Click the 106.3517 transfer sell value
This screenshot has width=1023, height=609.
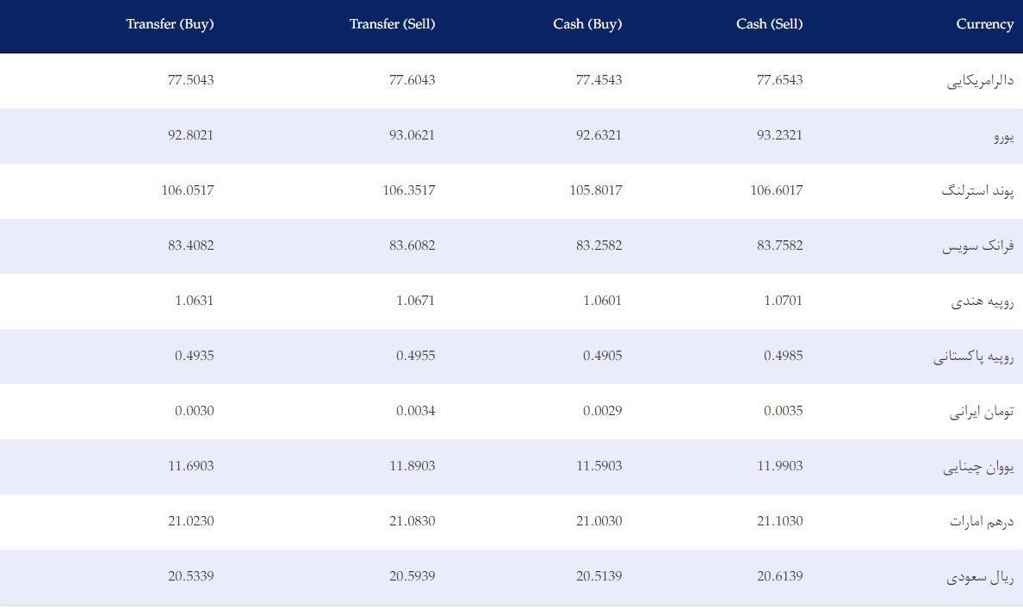408,190
